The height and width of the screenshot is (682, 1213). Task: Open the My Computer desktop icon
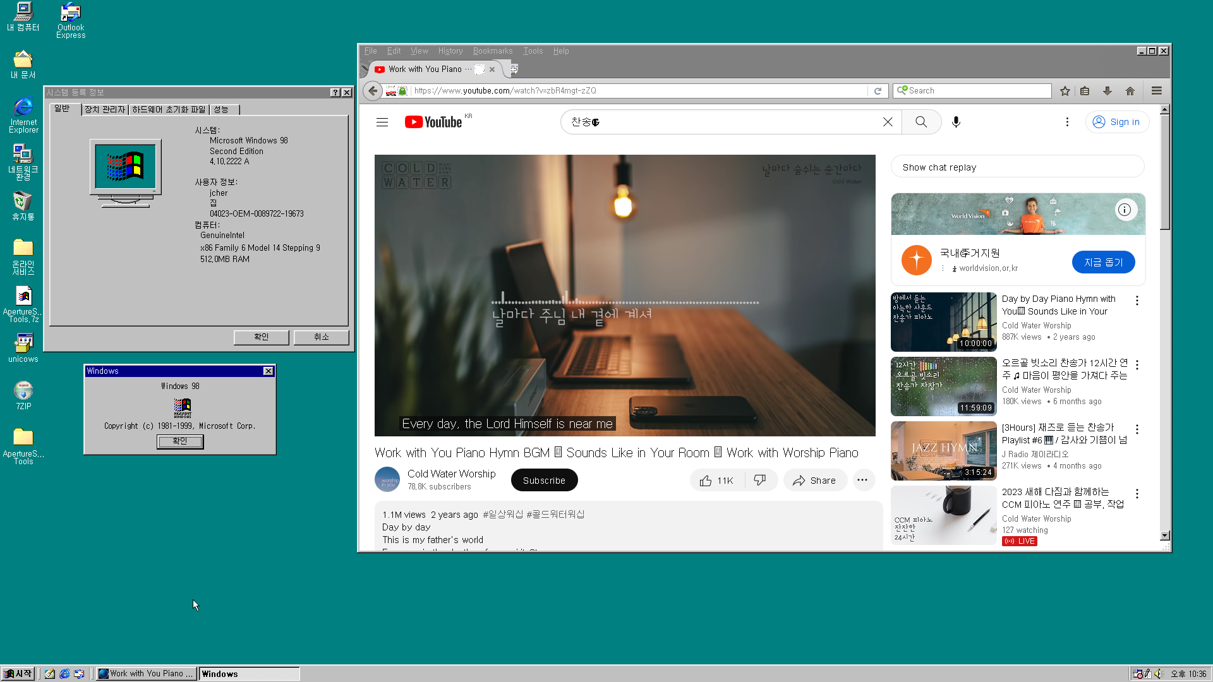click(23, 16)
